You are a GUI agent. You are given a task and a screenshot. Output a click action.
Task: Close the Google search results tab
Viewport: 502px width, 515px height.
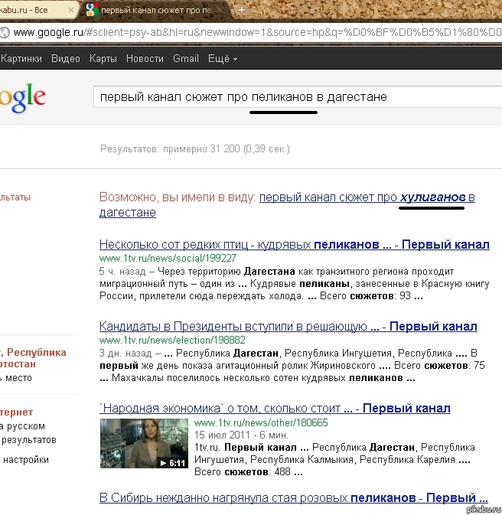point(220,10)
